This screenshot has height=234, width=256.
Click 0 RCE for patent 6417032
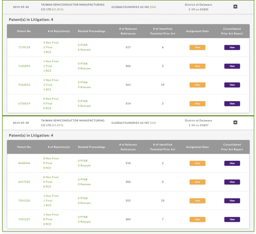tap(47, 186)
